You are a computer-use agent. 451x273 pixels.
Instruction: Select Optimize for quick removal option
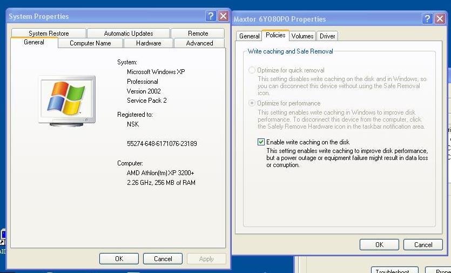[252, 70]
